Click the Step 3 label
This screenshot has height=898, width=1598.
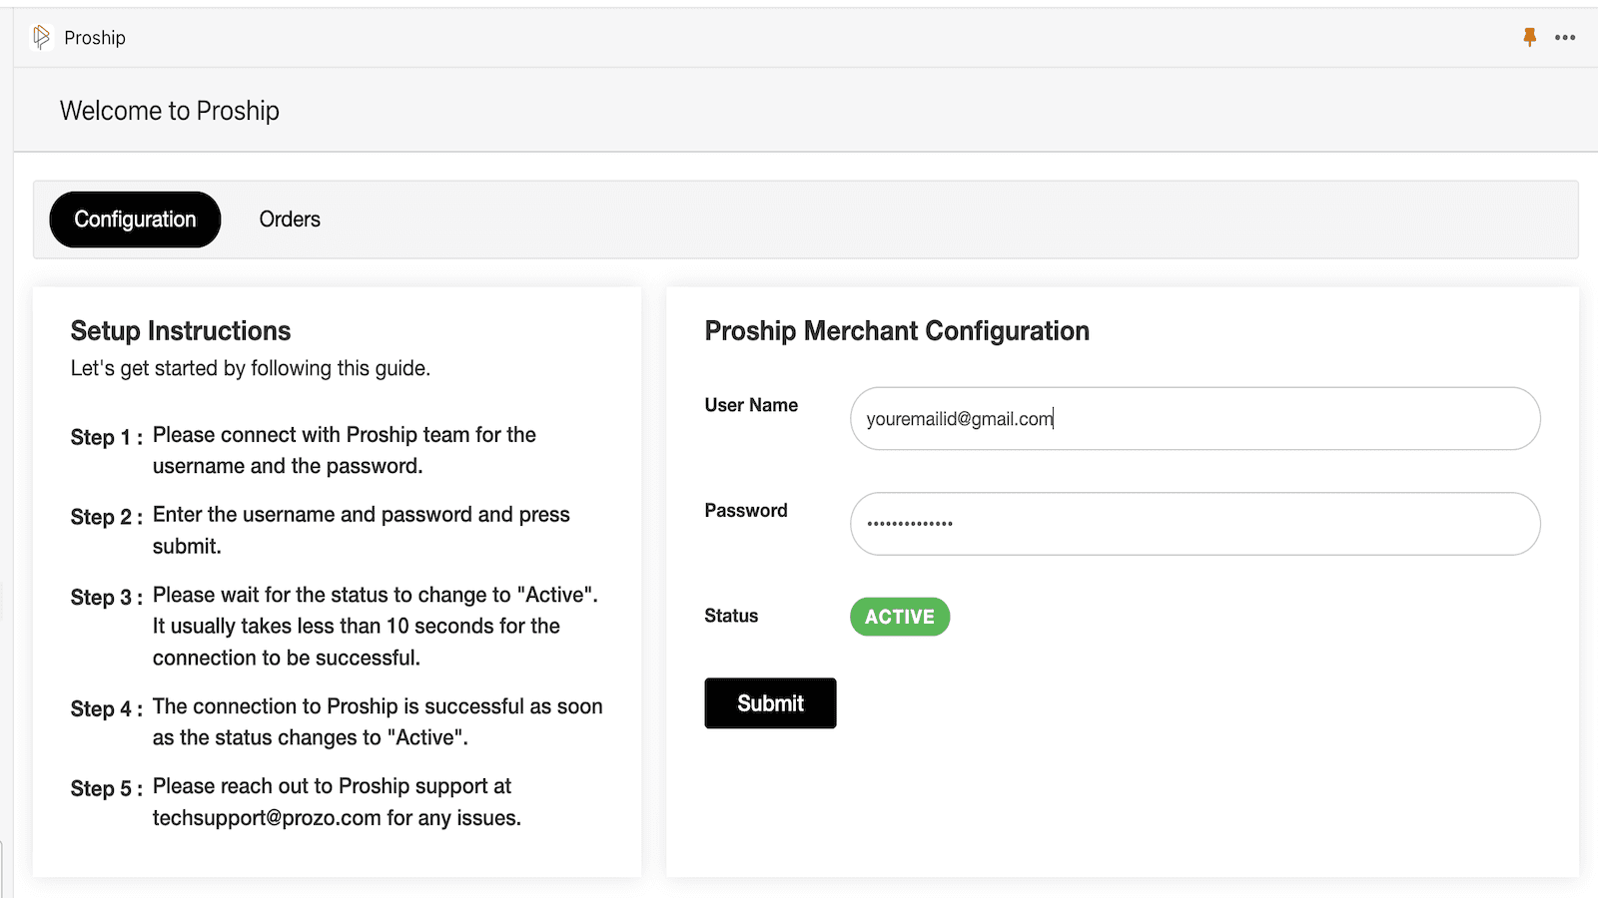point(106,598)
